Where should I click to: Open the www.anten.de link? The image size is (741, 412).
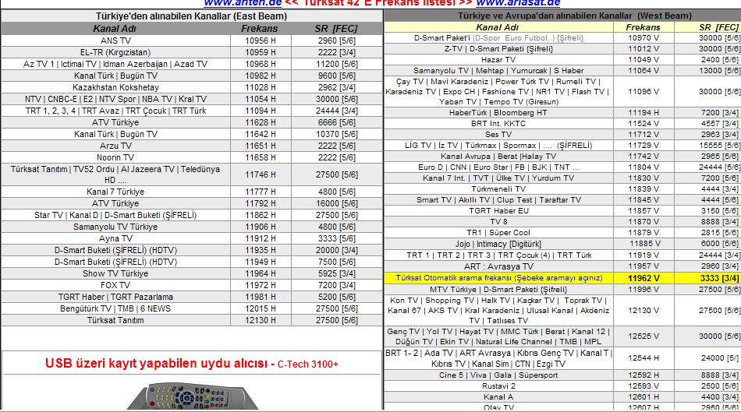pos(243,3)
